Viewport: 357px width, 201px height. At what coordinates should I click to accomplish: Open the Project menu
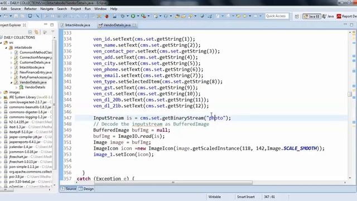click(x=76, y=9)
